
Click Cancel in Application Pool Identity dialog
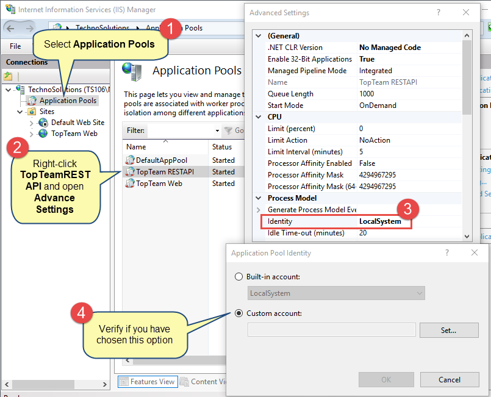(450, 379)
